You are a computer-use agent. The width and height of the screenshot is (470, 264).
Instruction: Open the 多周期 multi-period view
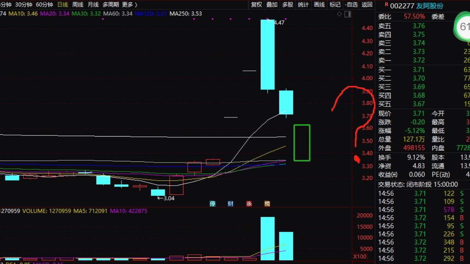tap(110, 5)
